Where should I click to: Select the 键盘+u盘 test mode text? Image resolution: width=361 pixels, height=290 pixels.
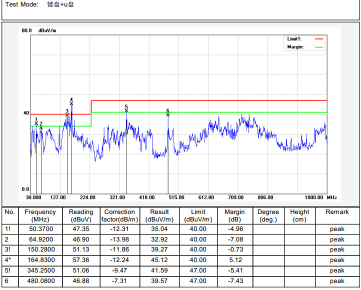[60, 4]
